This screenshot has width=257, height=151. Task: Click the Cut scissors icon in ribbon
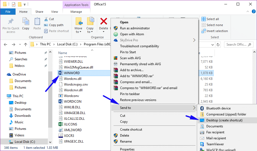coord(46,19)
